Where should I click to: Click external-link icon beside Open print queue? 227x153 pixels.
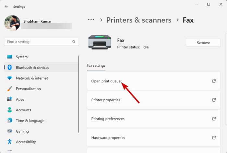[x=214, y=81]
